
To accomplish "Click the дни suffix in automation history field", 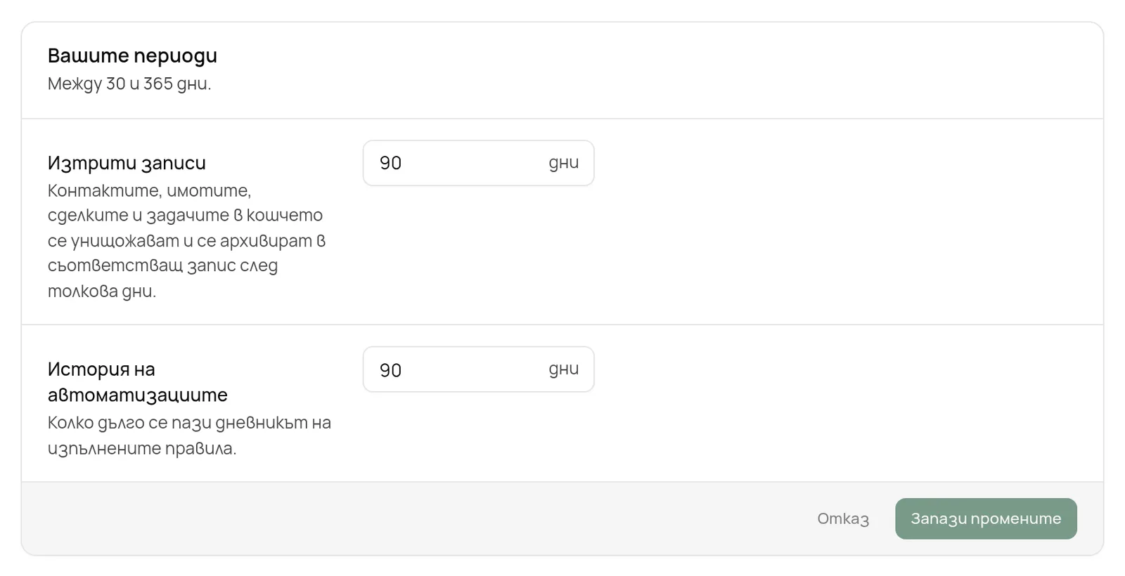I will pyautogui.click(x=564, y=369).
